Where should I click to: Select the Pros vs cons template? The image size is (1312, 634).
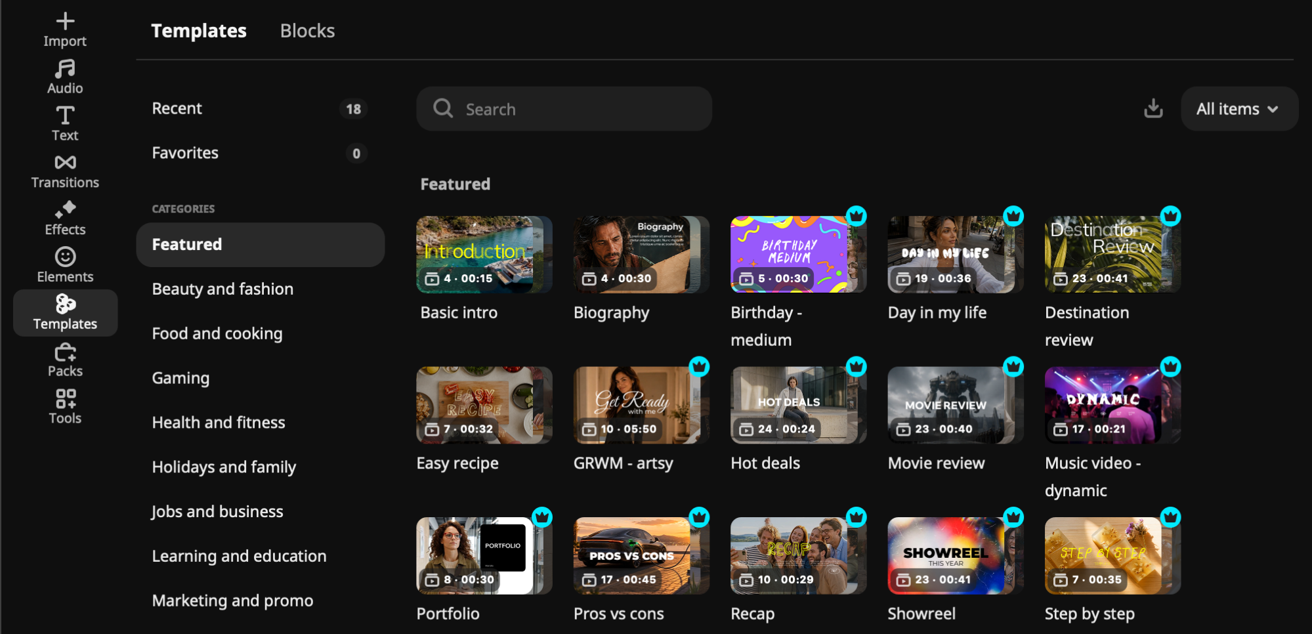641,556
